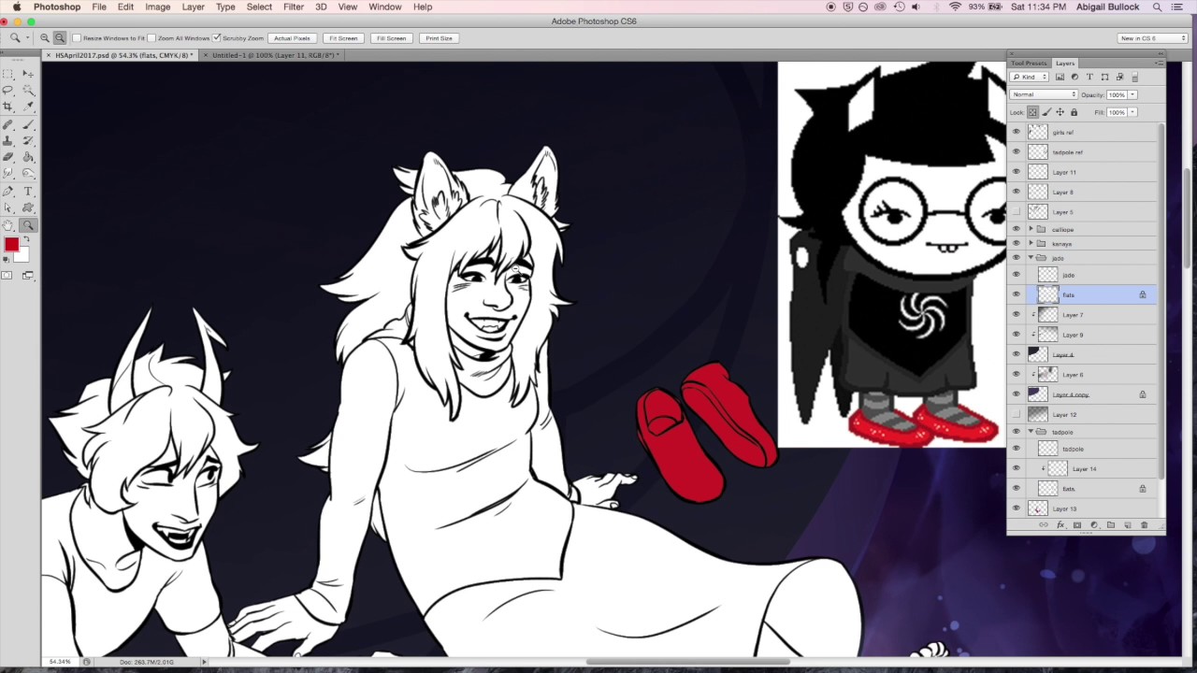Viewport: 1197px width, 673px height.
Task: Click the Quick Mask mode icon
Action: [7, 275]
